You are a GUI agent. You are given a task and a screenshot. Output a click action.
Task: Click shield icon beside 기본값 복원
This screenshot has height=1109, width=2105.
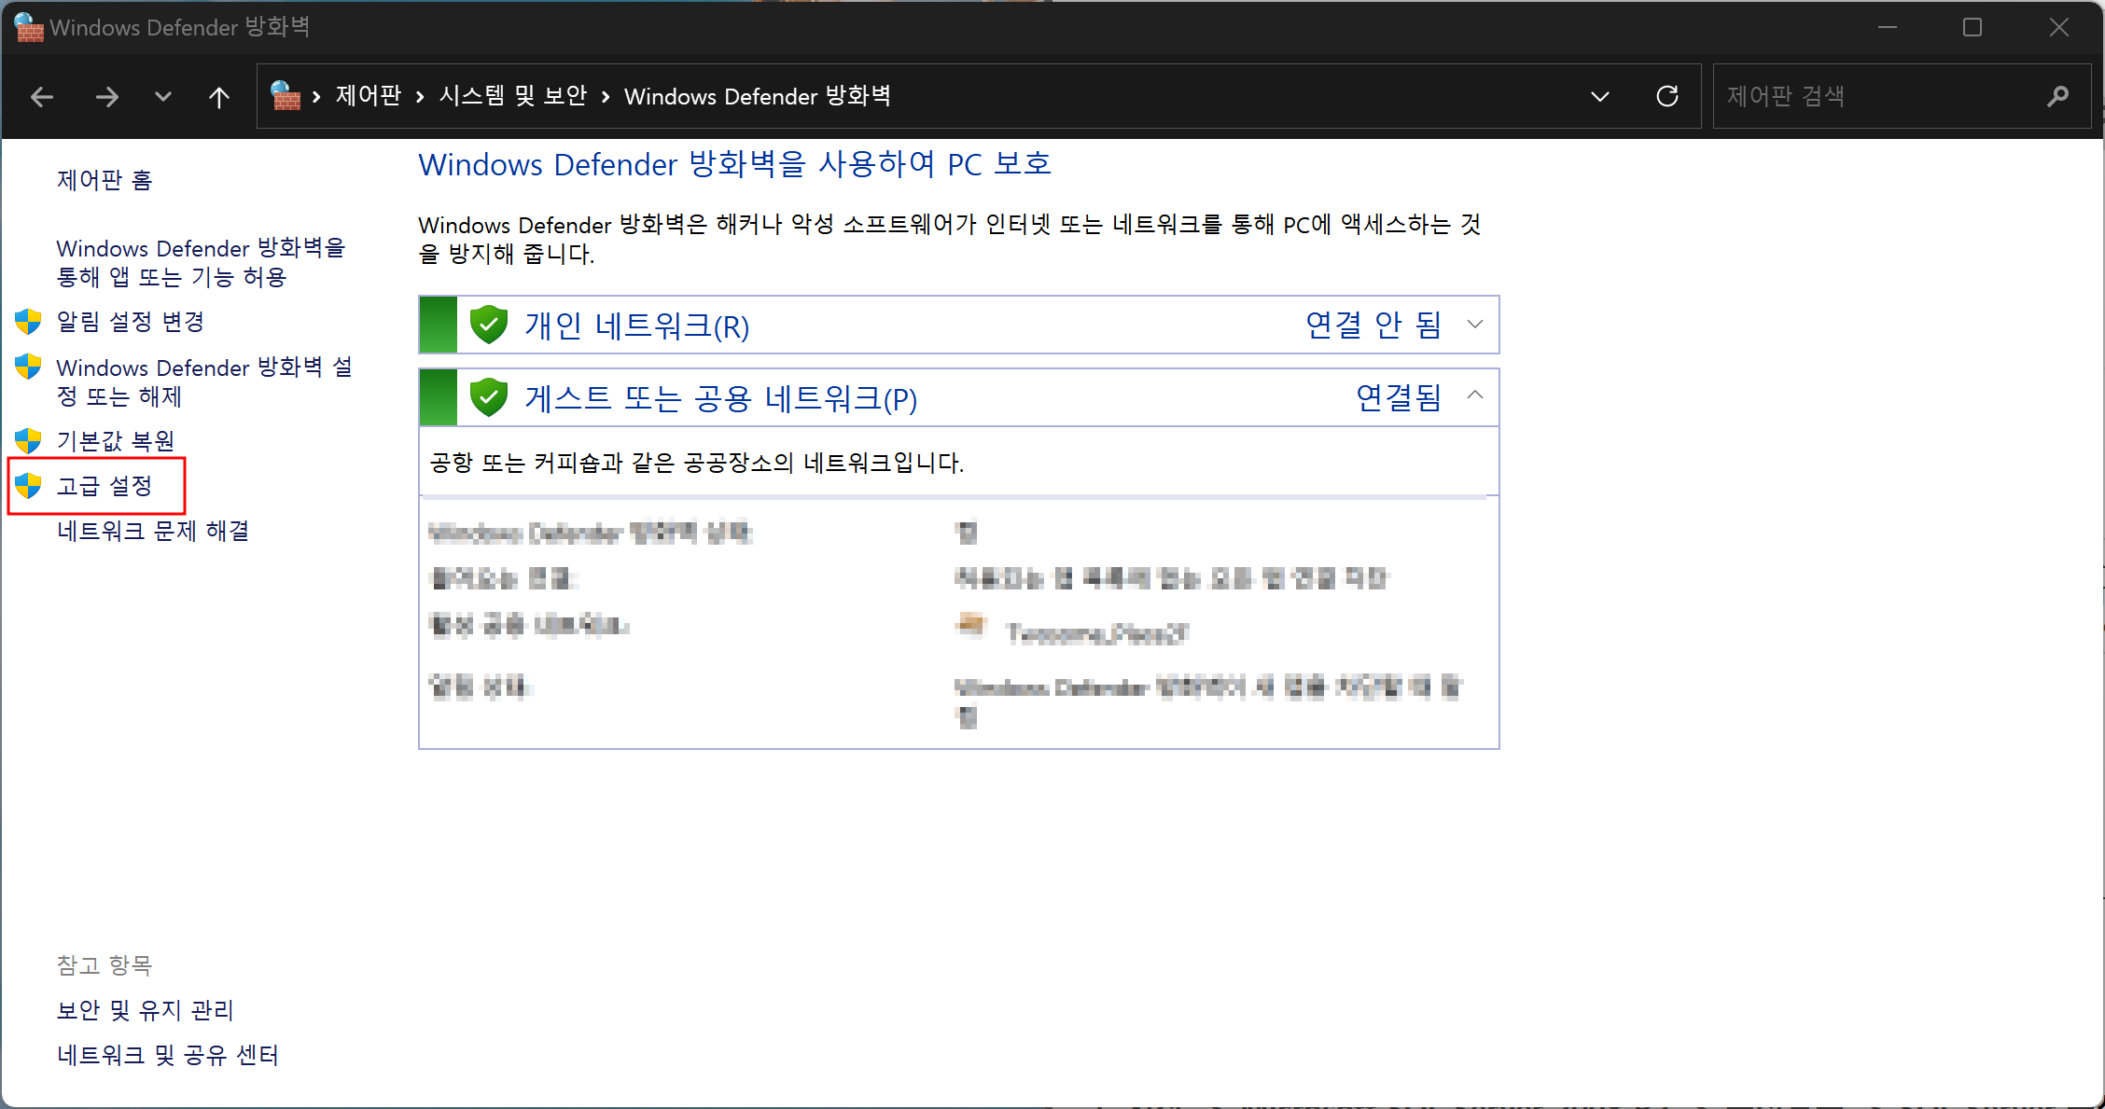28,440
